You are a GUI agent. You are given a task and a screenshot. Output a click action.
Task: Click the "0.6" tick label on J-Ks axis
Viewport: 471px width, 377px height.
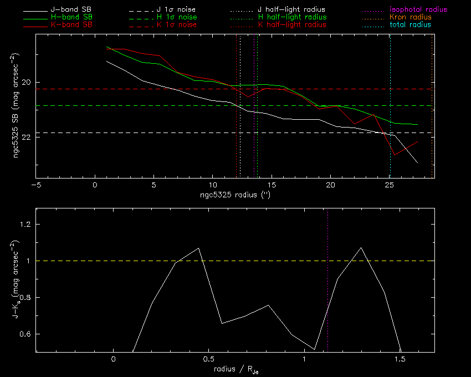tap(25, 334)
